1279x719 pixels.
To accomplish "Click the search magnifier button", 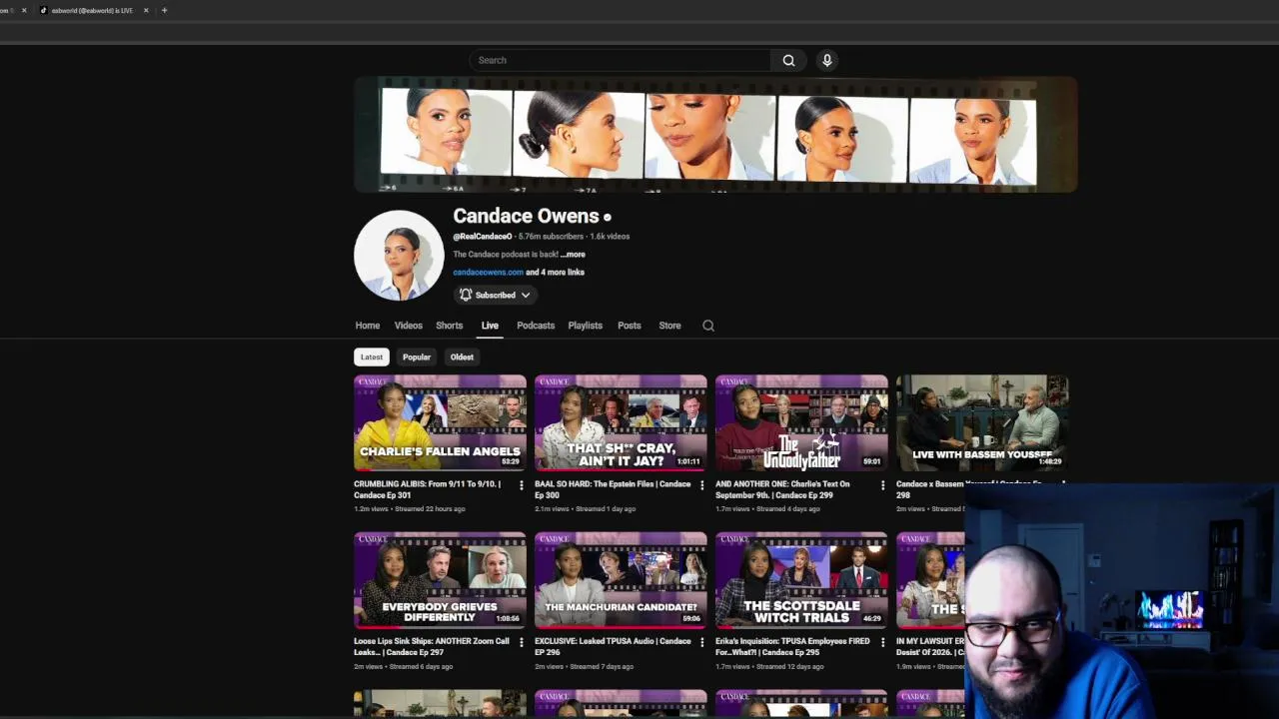I will tap(788, 60).
